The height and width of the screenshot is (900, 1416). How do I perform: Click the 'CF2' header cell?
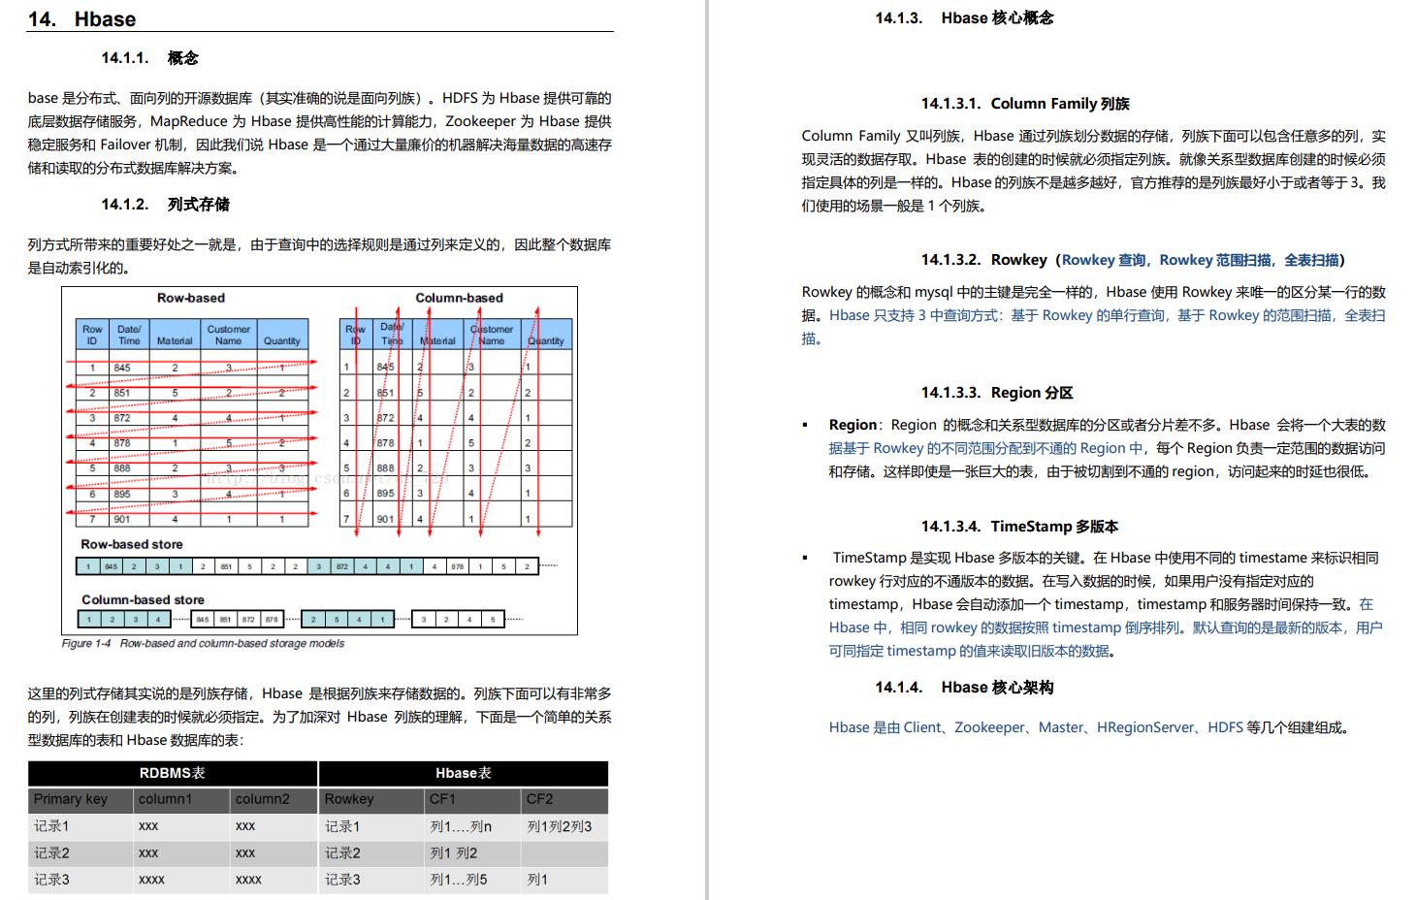coord(564,800)
